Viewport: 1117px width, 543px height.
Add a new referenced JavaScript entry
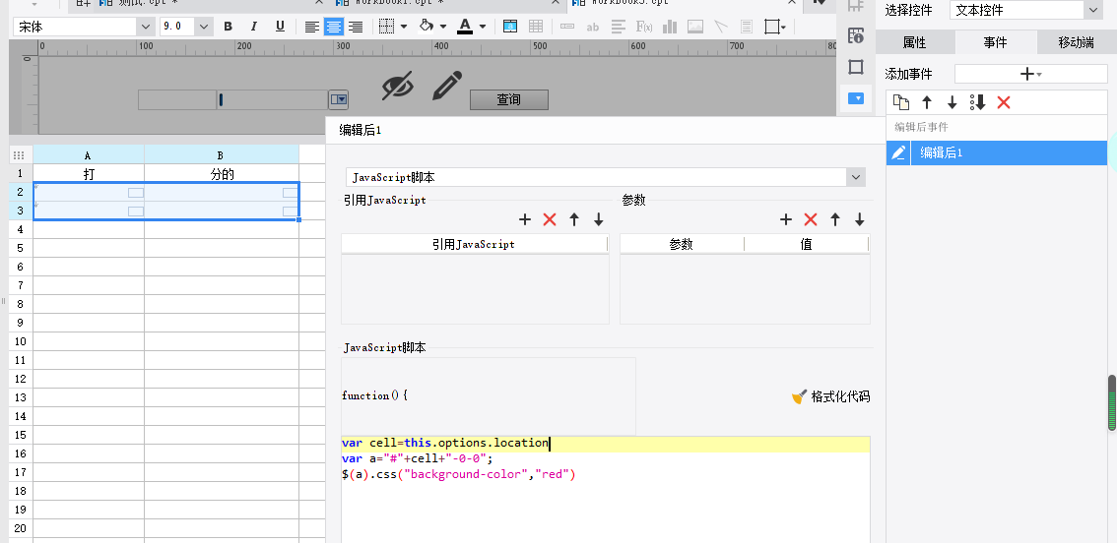525,219
